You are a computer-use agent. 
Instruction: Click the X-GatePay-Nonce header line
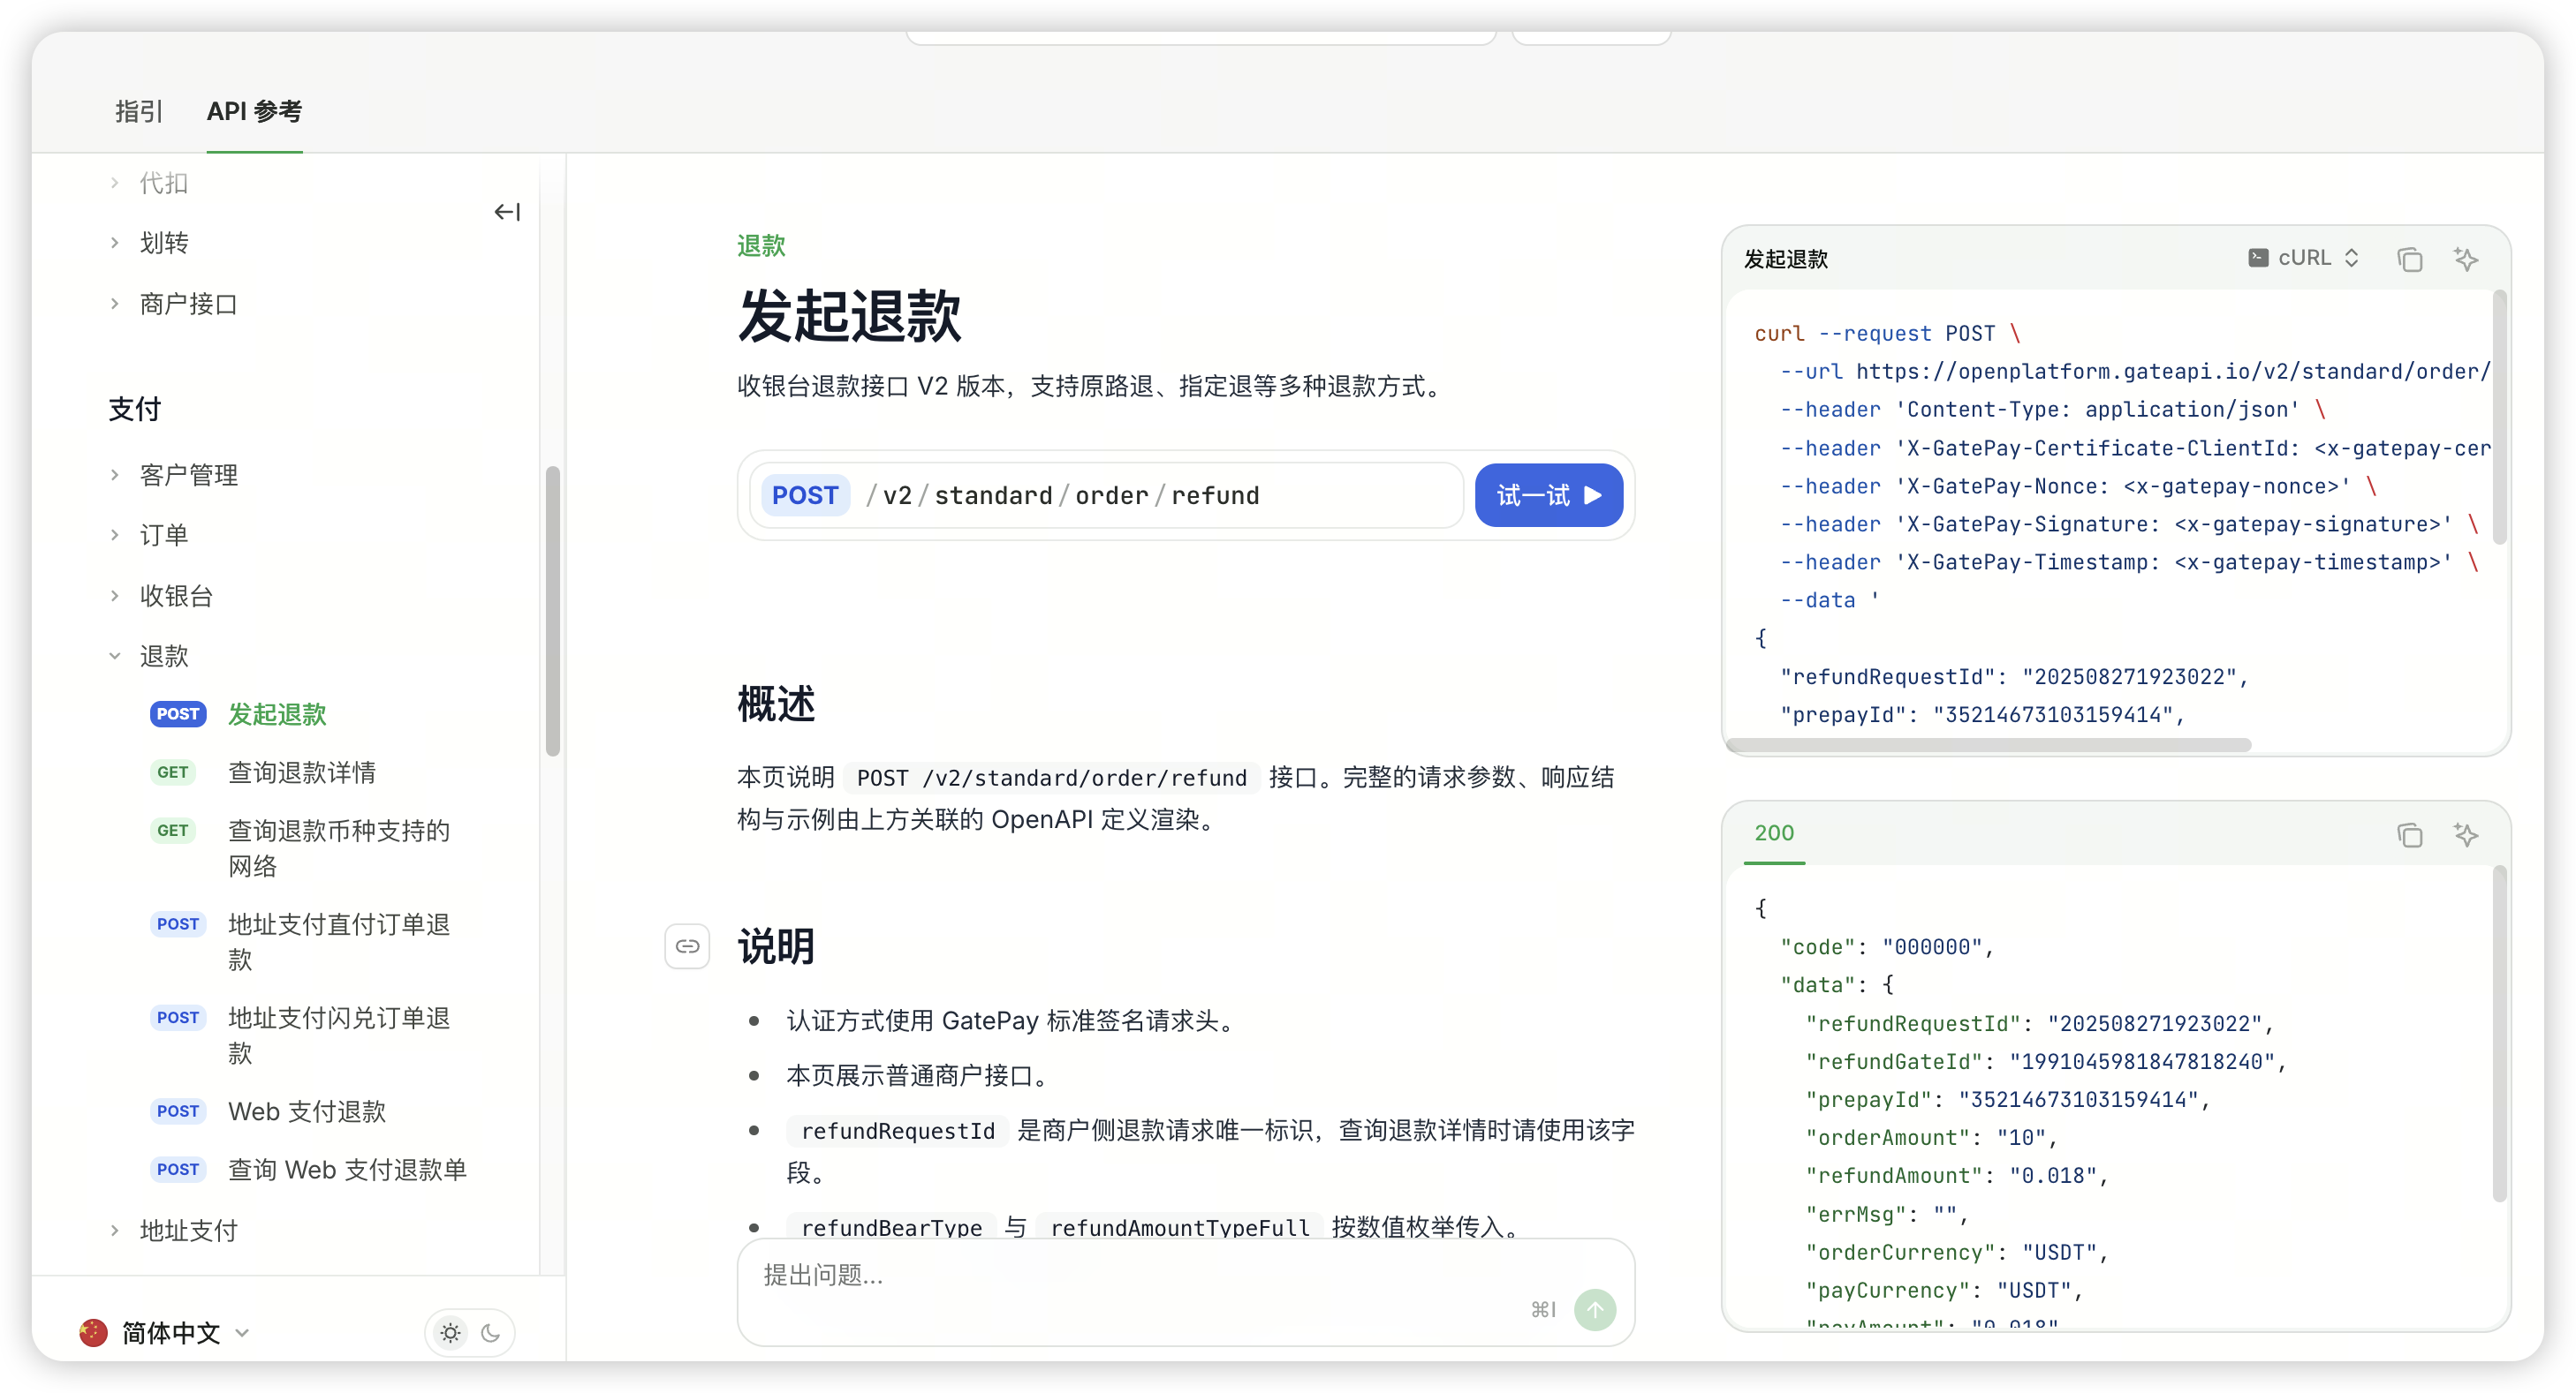[x=2078, y=486]
